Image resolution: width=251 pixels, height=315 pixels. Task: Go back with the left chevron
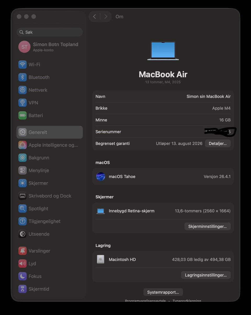click(x=94, y=16)
